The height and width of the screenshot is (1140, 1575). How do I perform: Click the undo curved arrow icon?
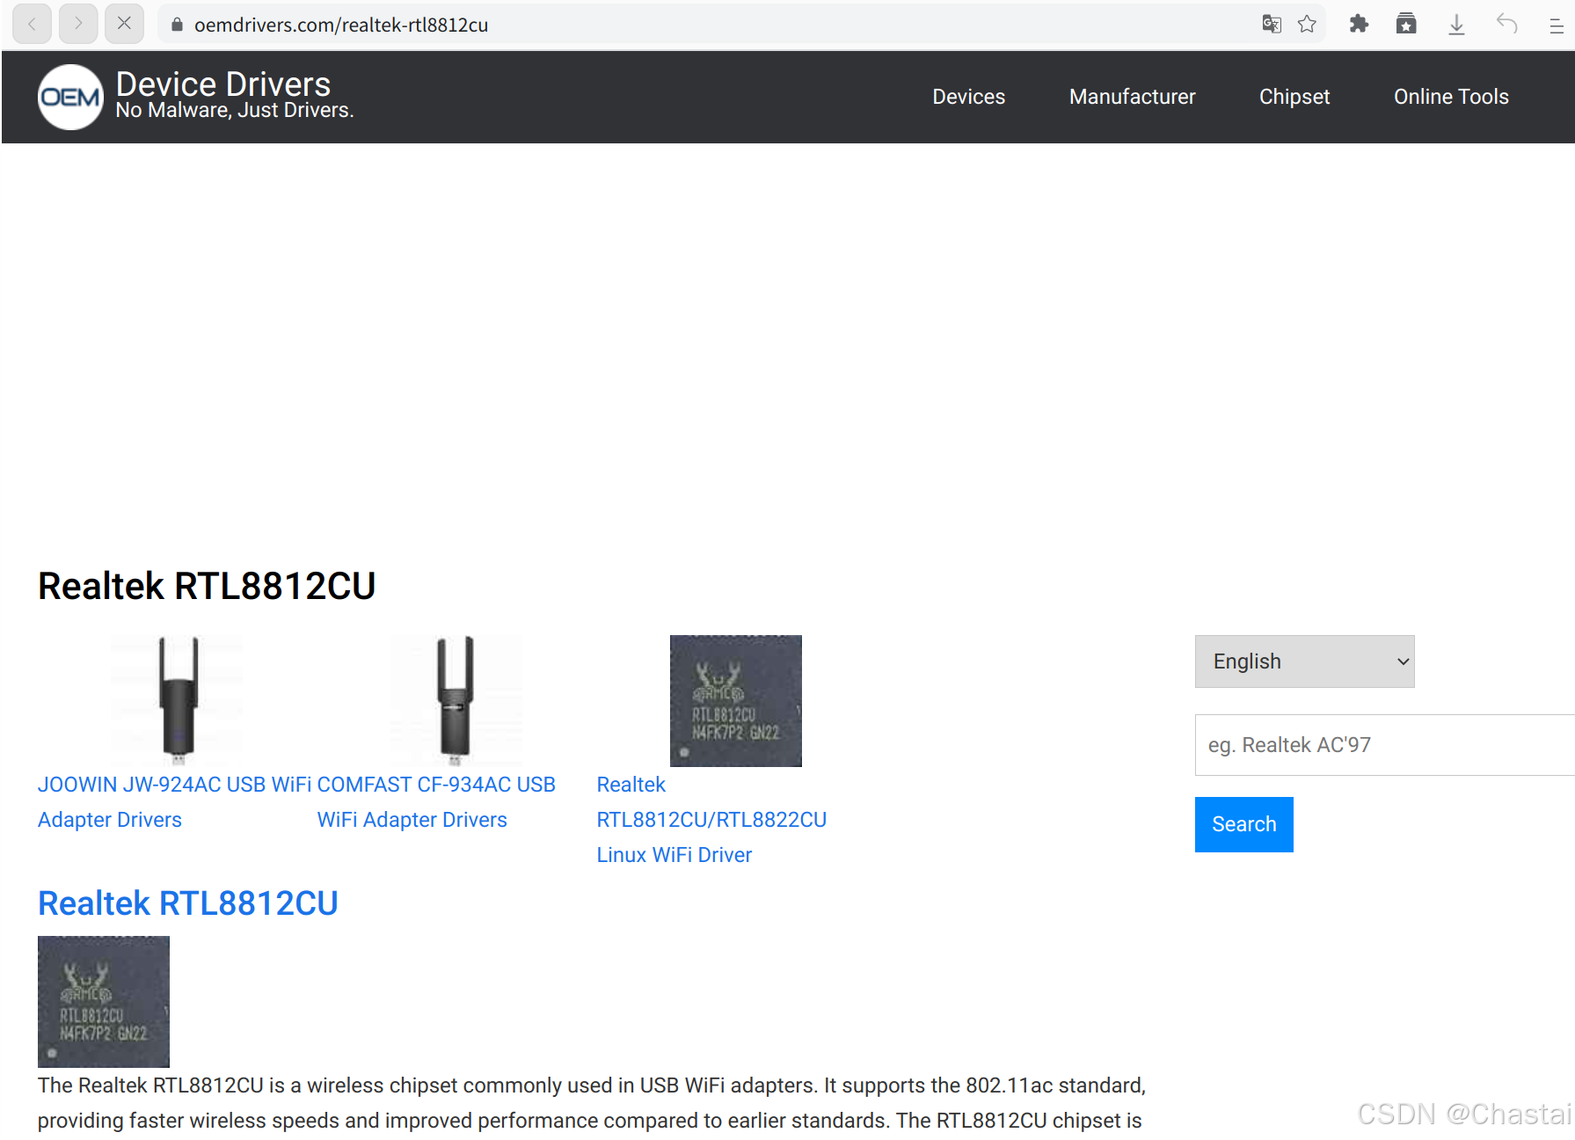pos(1507,24)
